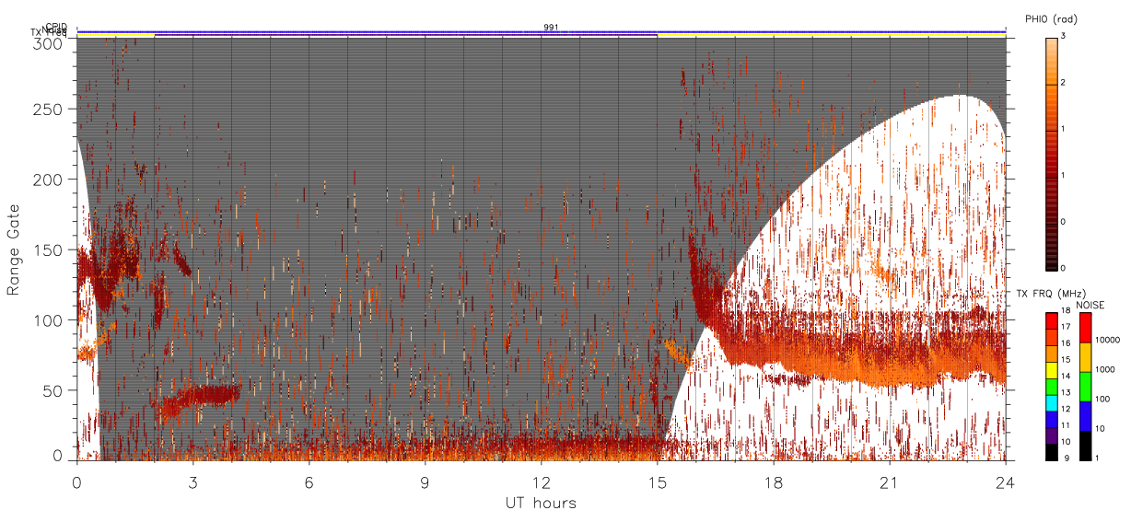This screenshot has height=522, width=1131.
Task: Click the NOISE legend title
Action: click(x=1090, y=305)
